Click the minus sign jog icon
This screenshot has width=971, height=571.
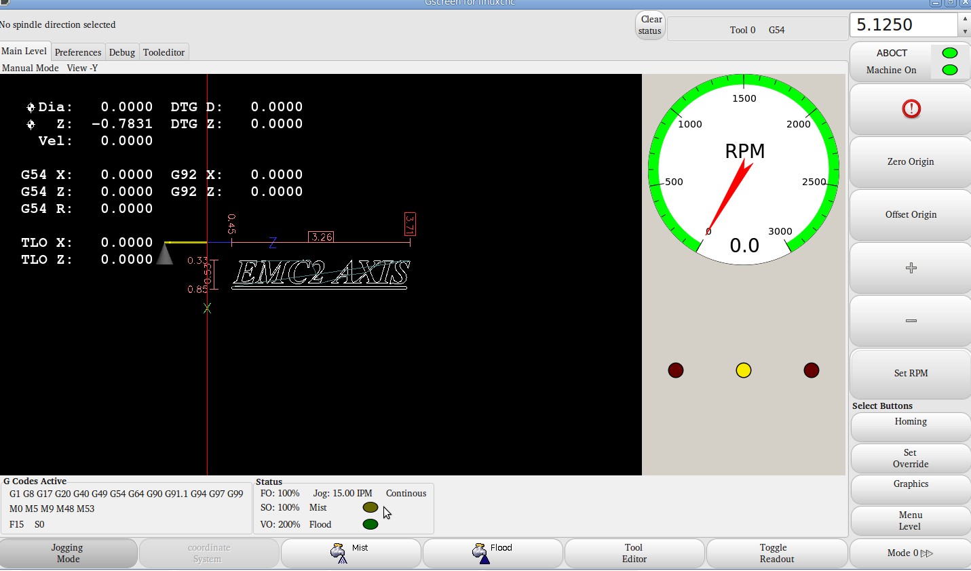911,321
